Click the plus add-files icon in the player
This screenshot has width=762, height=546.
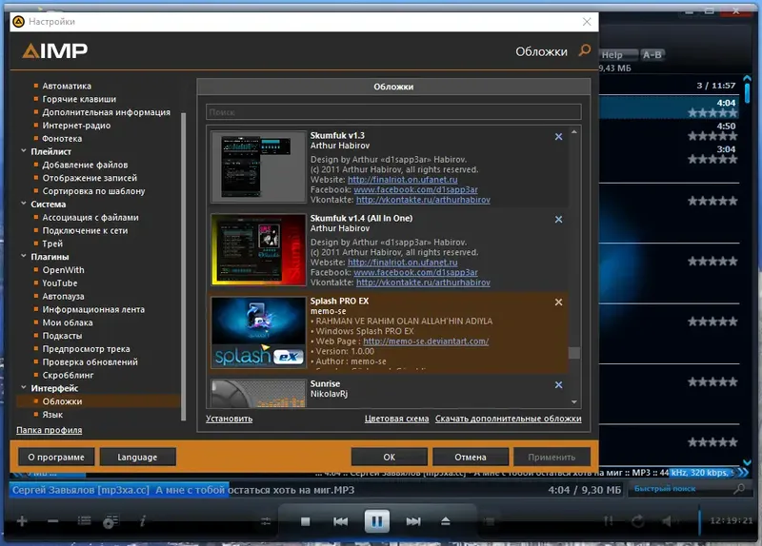[x=22, y=521]
